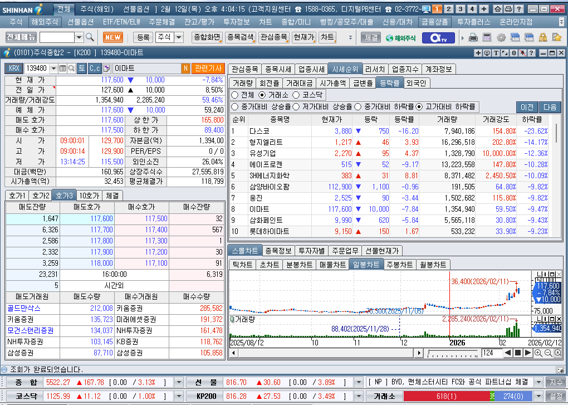Click the chart horizontal scrollbar track
568x405 pixels.
click(326, 353)
